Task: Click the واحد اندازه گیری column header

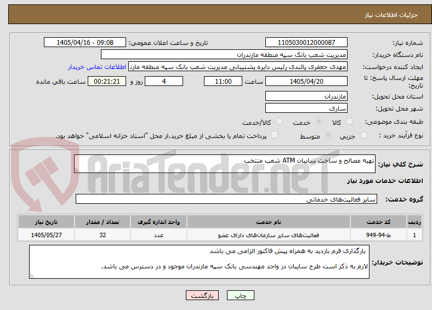Action: 158,222
